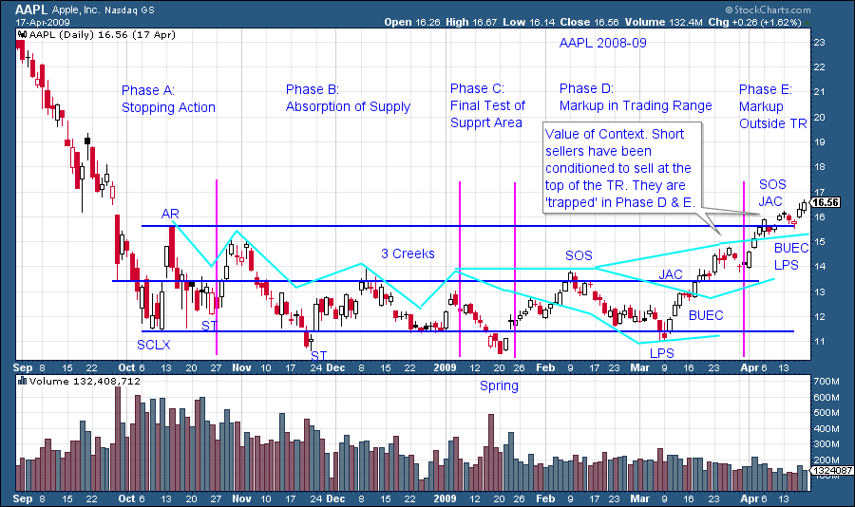The image size is (855, 507).
Task: Click the LPS label below BUEC in April
Action: (x=787, y=265)
